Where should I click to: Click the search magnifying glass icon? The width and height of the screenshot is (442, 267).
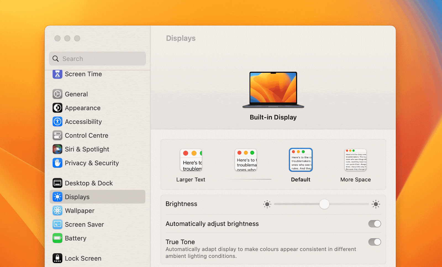56,59
